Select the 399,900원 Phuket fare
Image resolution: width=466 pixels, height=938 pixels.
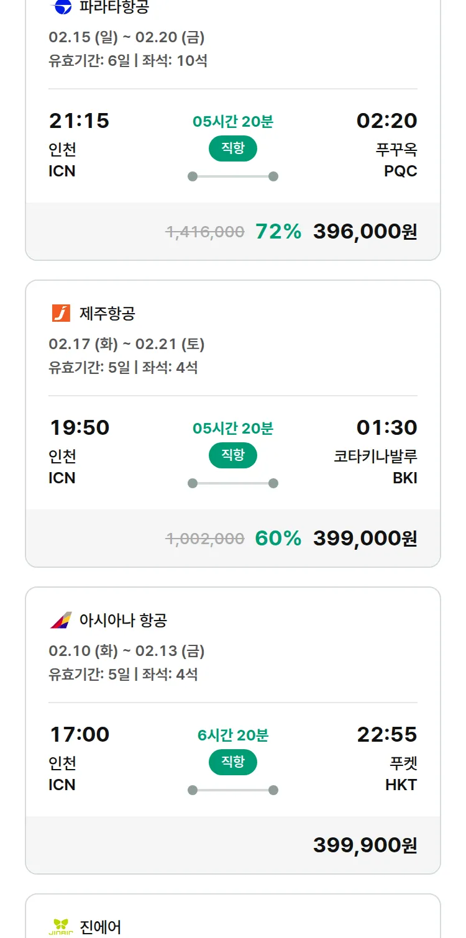coord(365,845)
